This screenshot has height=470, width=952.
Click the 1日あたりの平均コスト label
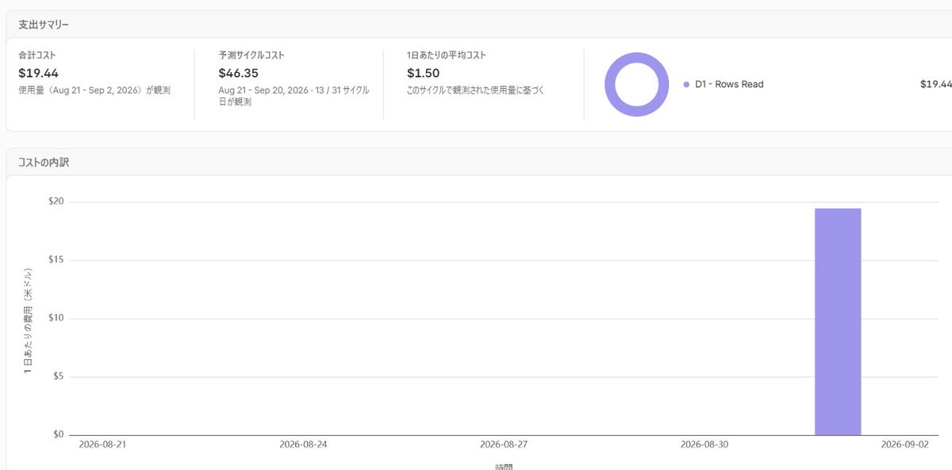pos(447,55)
